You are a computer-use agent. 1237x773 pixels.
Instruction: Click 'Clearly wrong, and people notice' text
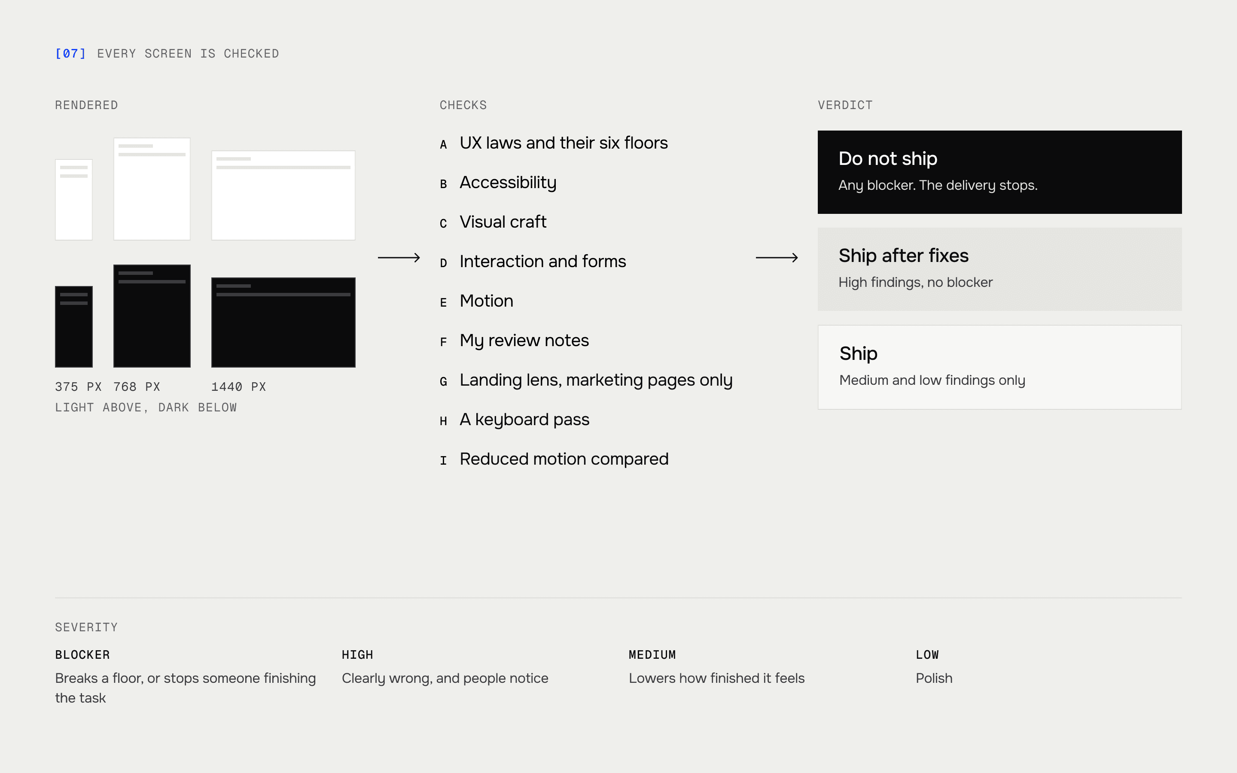click(x=445, y=679)
